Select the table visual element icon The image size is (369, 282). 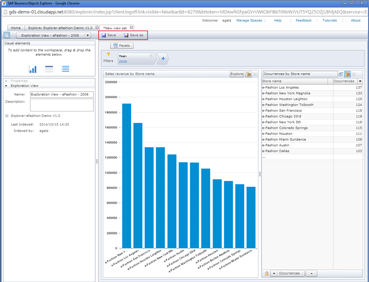click(x=49, y=69)
